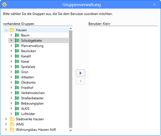The image size is (161, 136).
Task: Close the Gruppenverwaltung dialog
Action: pyautogui.click(x=154, y=4)
